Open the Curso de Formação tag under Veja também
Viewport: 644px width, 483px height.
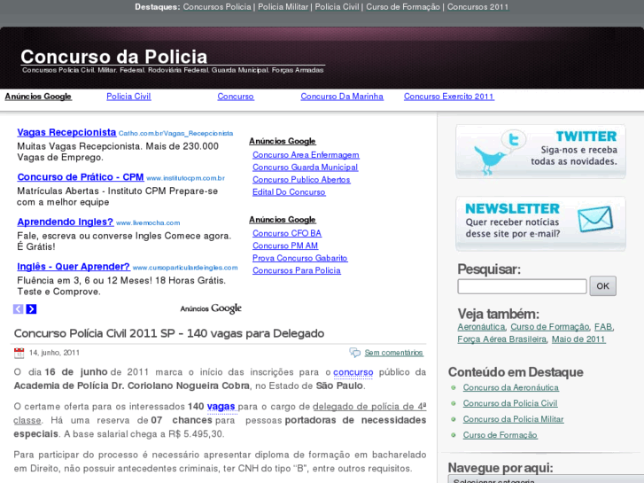549,327
